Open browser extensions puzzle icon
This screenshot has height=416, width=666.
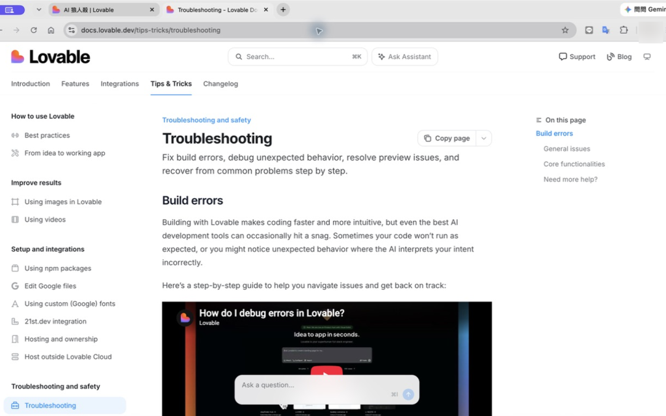[624, 30]
